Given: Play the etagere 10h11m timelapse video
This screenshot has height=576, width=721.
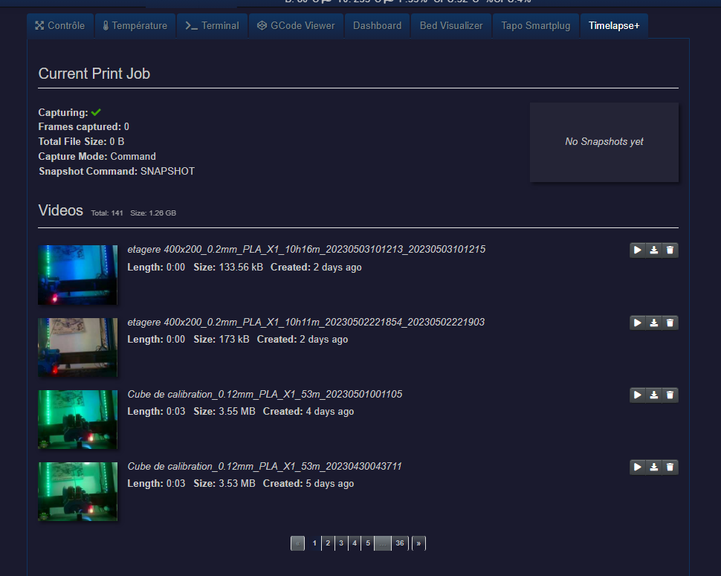Looking at the screenshot, I should coord(637,322).
